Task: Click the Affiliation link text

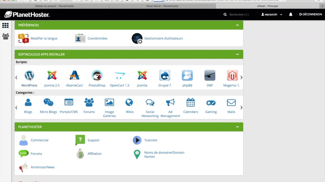Action: click(x=94, y=154)
